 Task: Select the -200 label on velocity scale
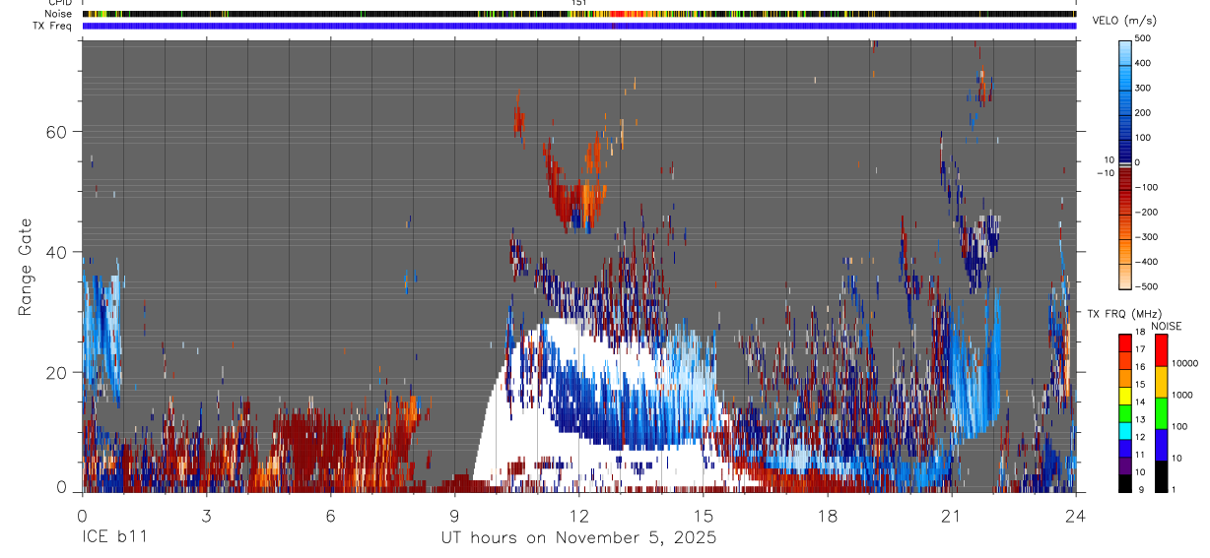coord(1146,212)
